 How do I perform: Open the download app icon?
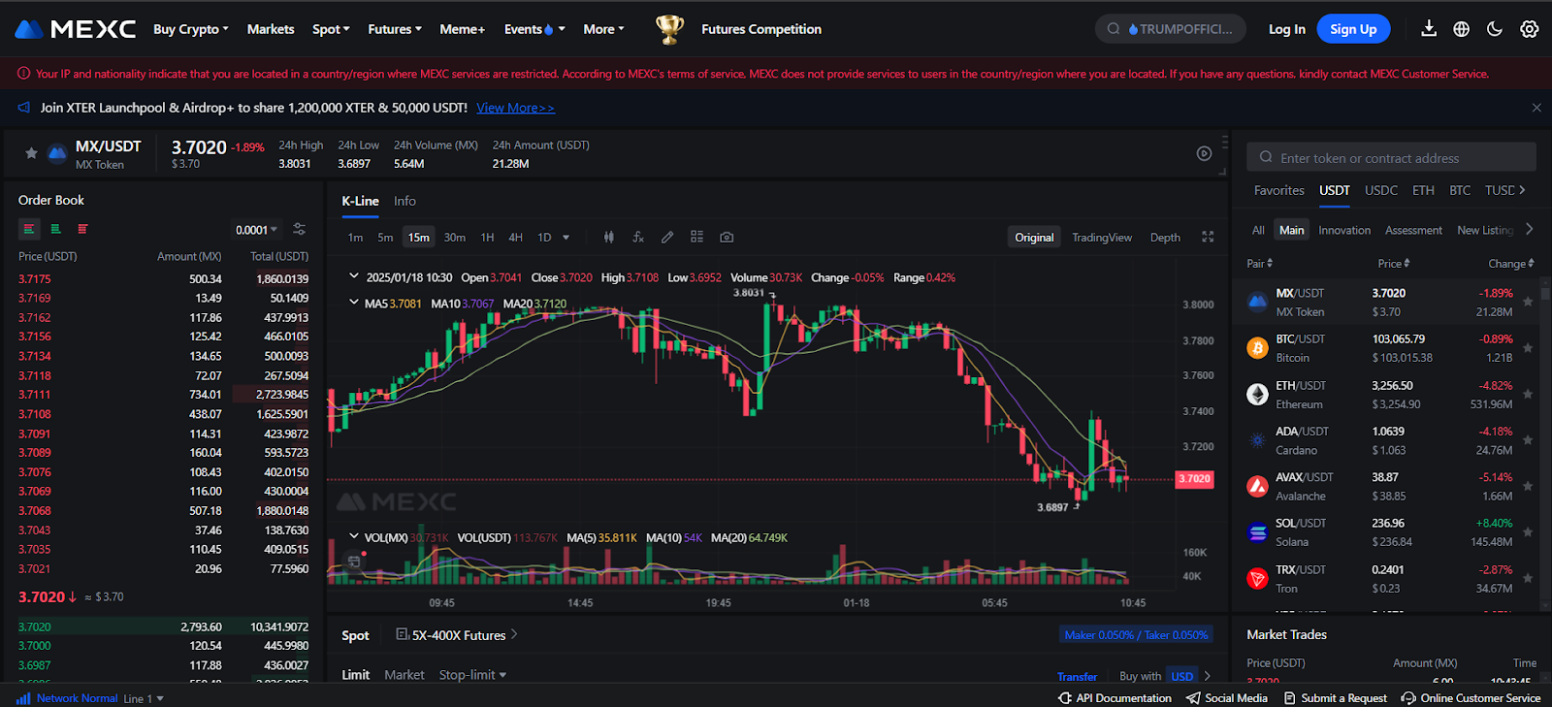pyautogui.click(x=1429, y=29)
